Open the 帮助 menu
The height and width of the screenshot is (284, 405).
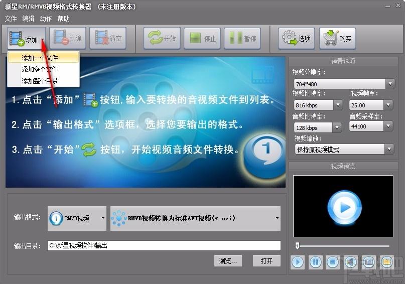(63, 19)
